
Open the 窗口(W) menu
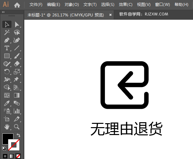[x=162, y=5]
